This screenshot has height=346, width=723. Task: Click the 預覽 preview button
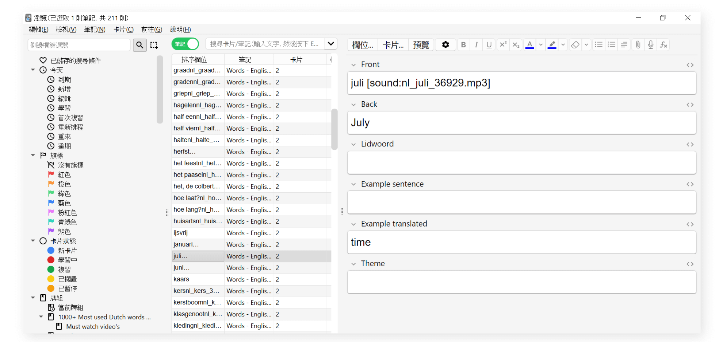[421, 44]
